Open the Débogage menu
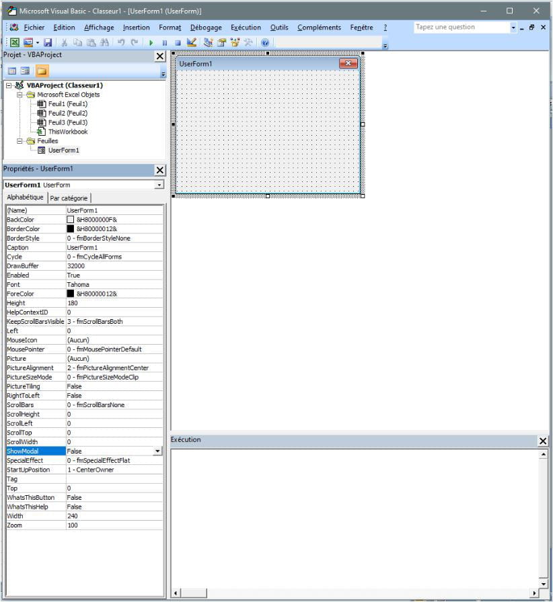The height and width of the screenshot is (602, 553). [206, 28]
